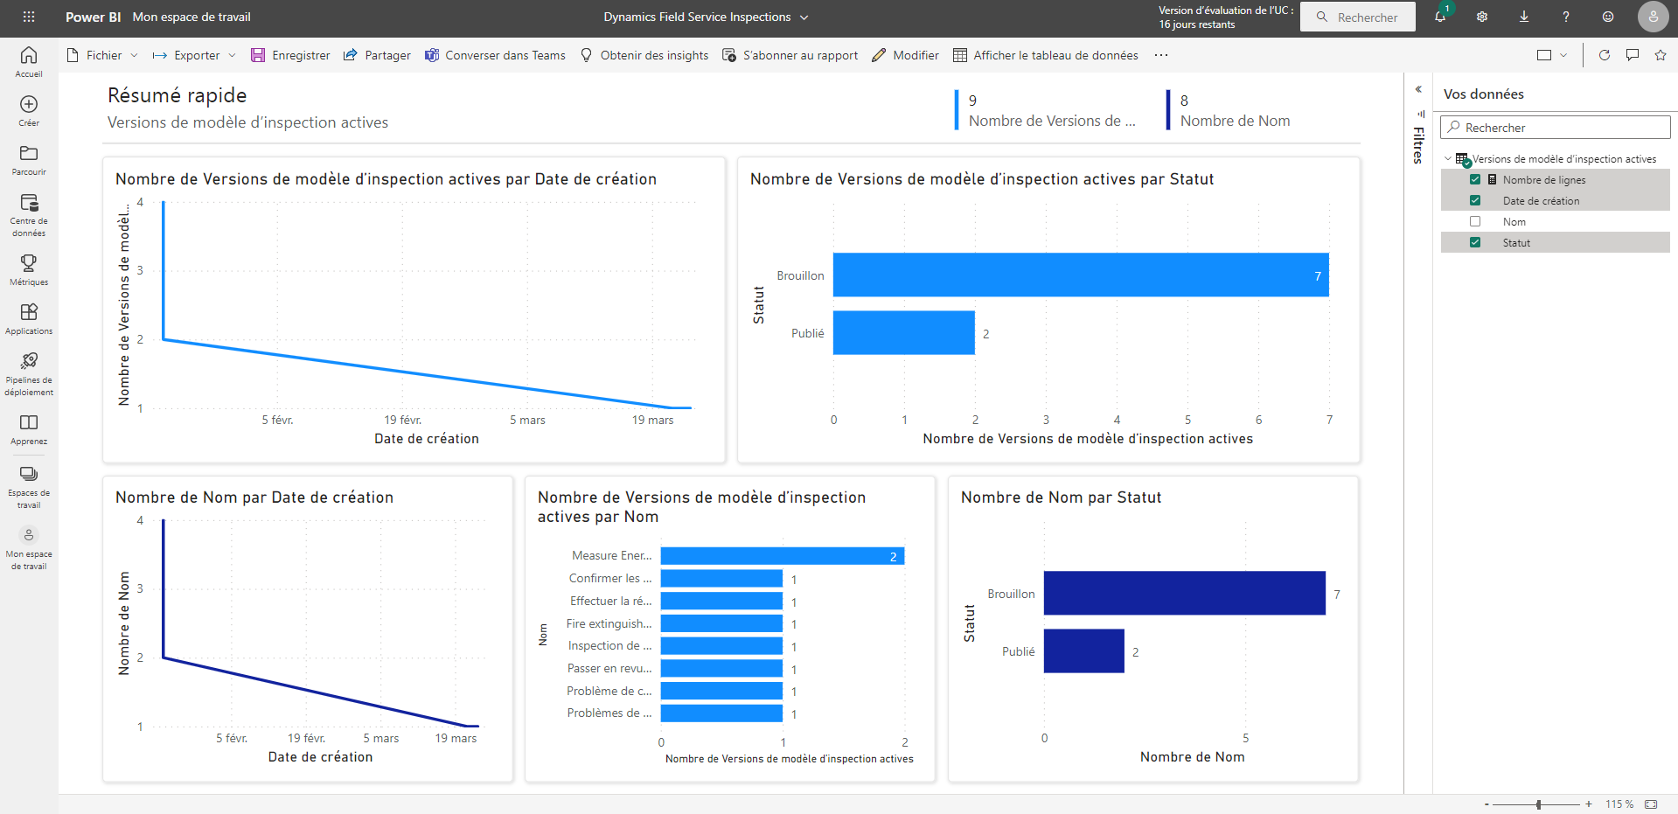This screenshot has height=814, width=1678.
Task: Zoom out with the minus button
Action: [x=1487, y=804]
